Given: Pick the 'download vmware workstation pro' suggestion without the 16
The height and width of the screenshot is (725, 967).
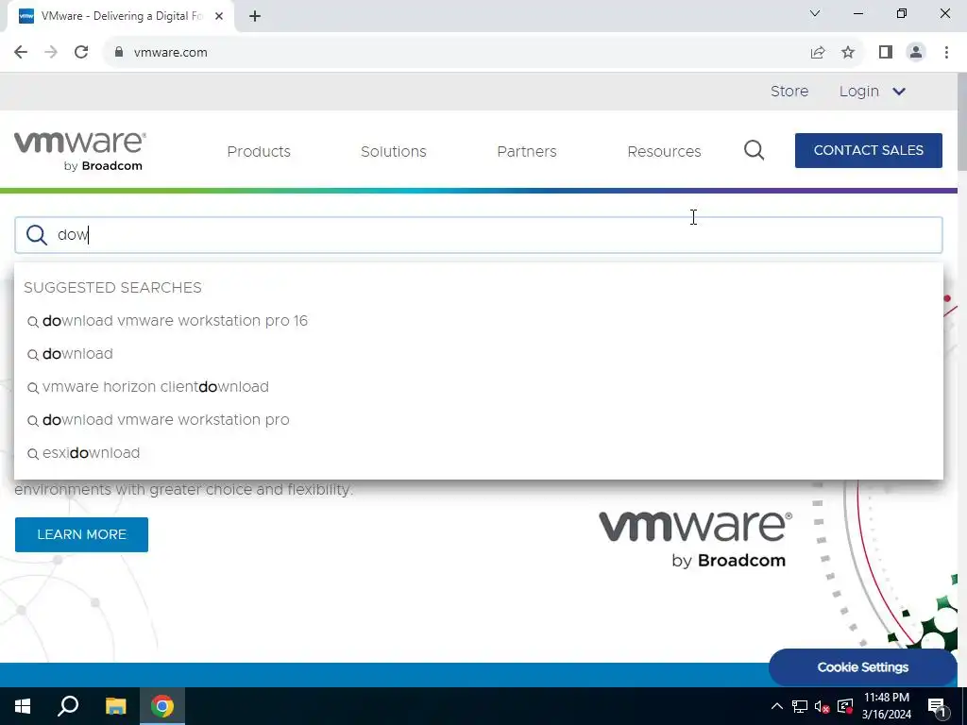Looking at the screenshot, I should (x=165, y=420).
